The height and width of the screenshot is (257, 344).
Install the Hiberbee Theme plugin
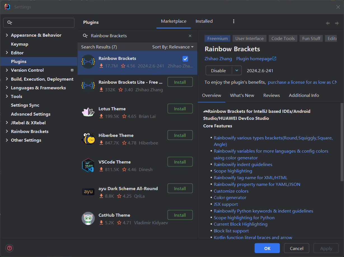click(x=180, y=135)
